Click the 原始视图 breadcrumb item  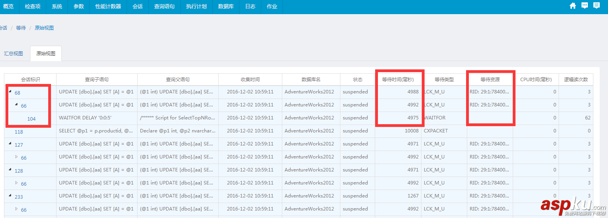(44, 28)
